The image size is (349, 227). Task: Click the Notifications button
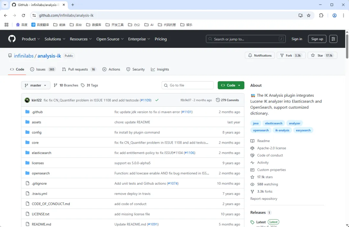click(x=260, y=56)
